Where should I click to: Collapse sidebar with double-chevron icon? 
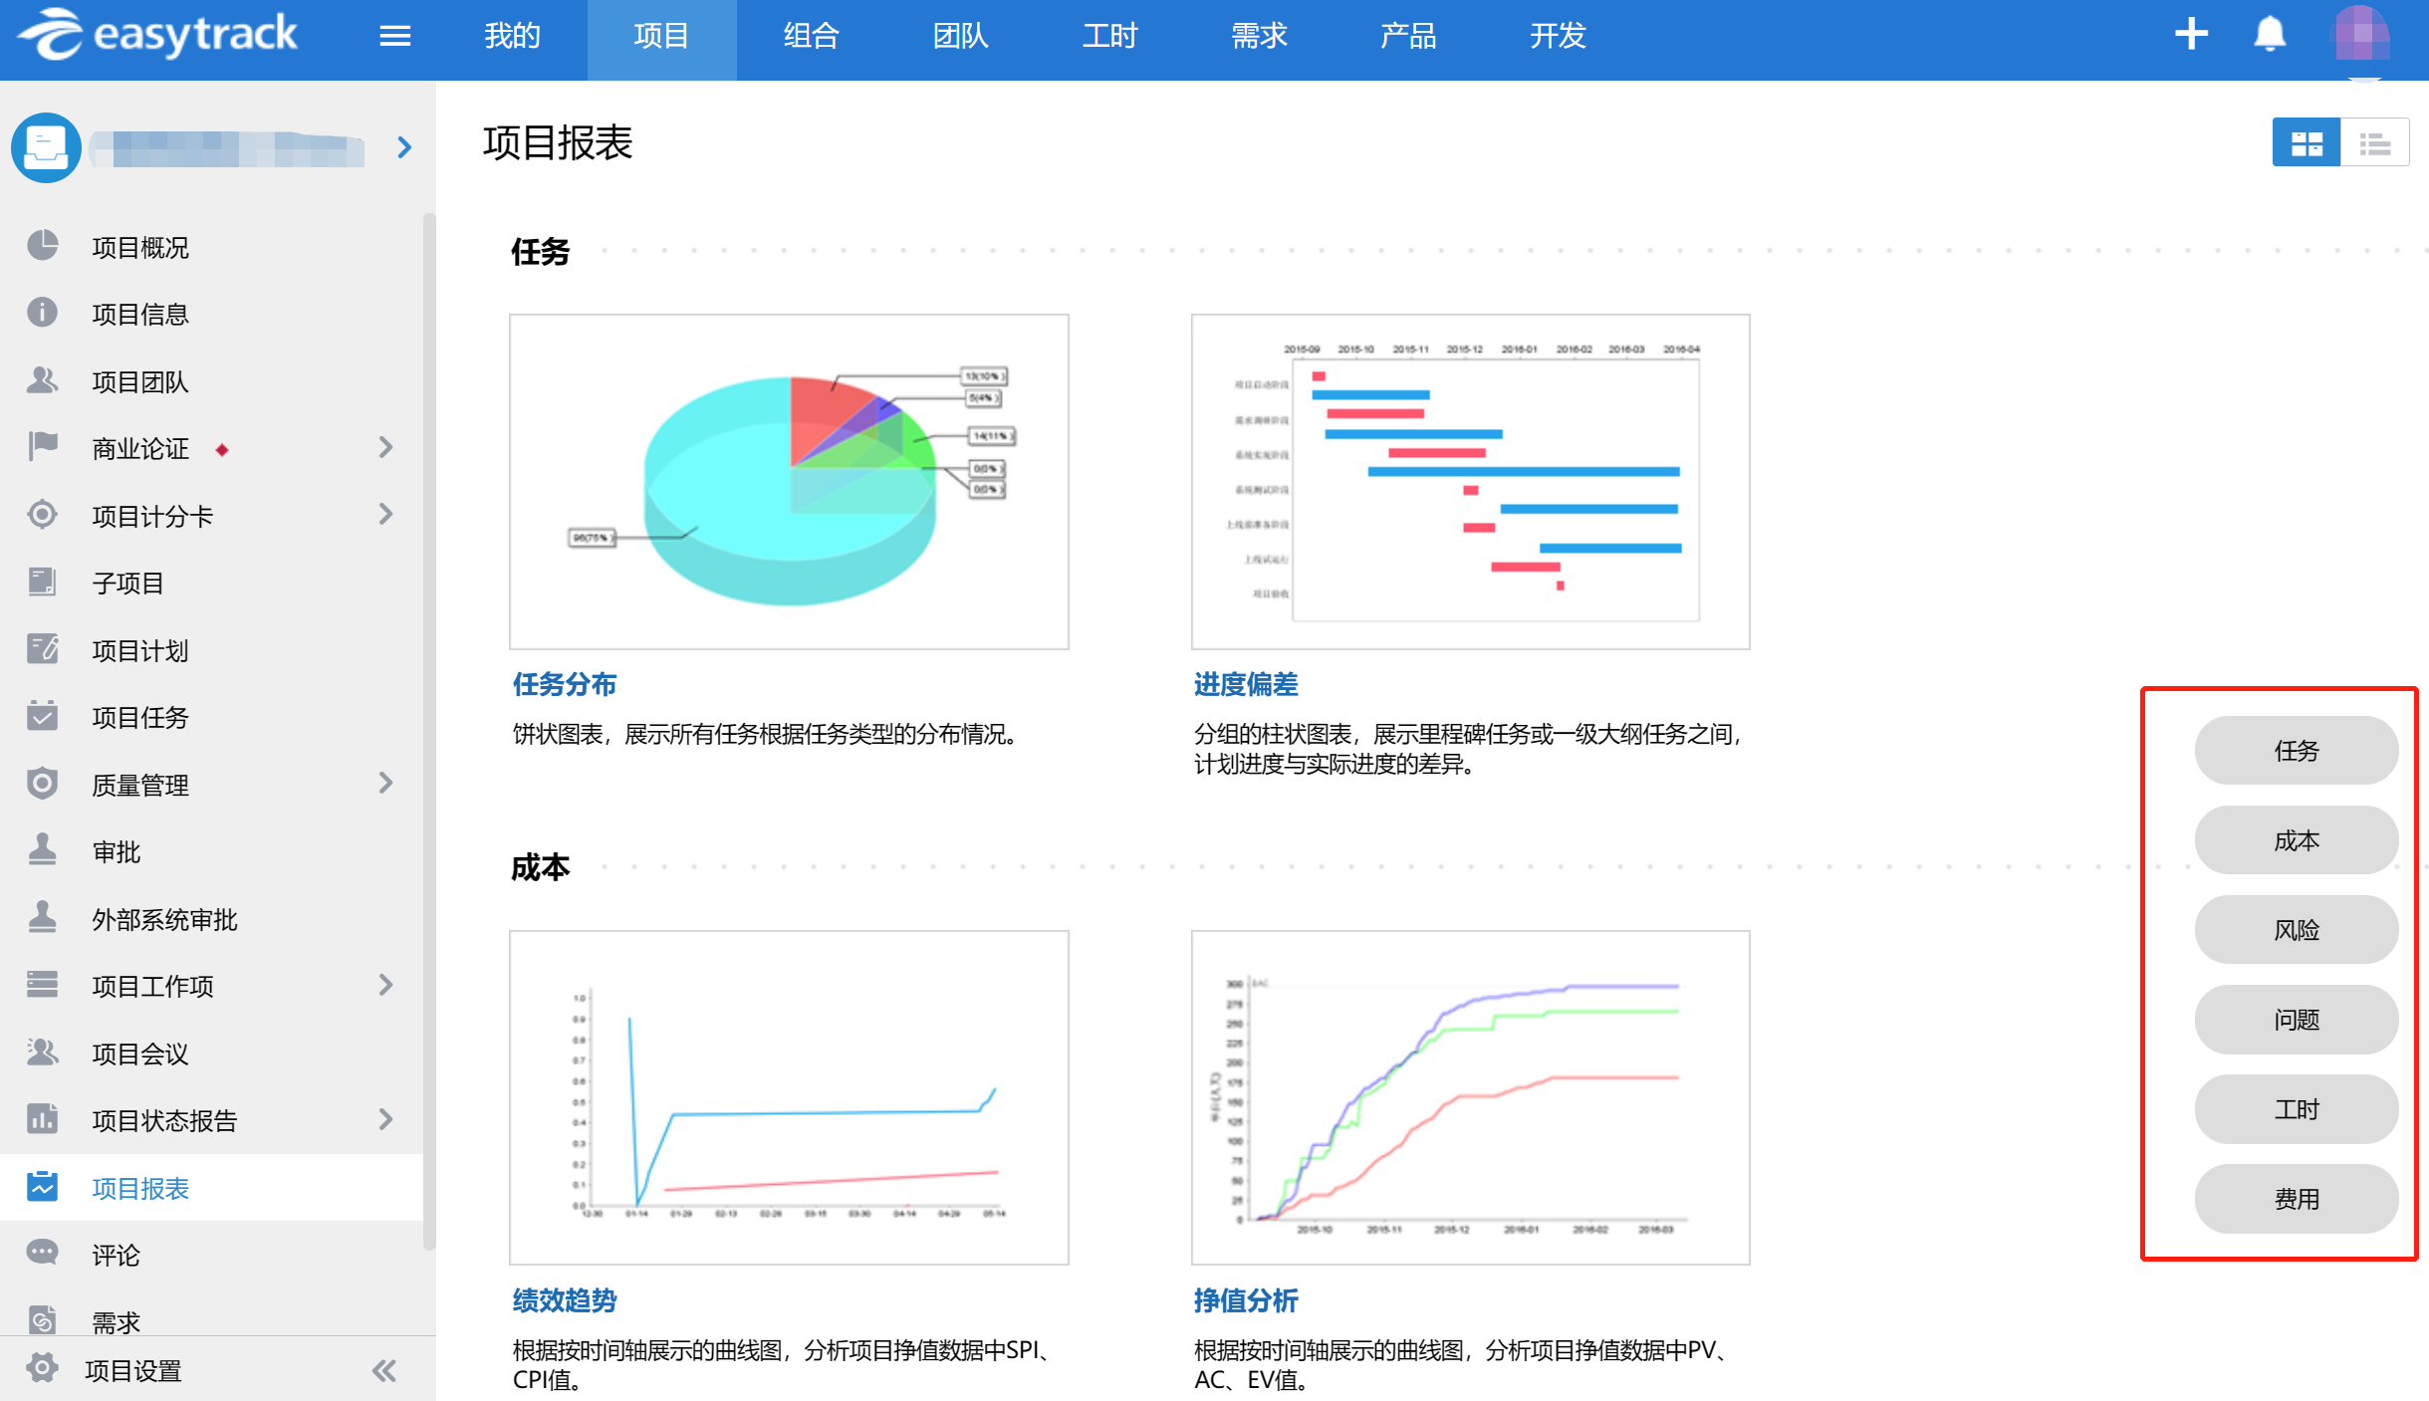384,1371
